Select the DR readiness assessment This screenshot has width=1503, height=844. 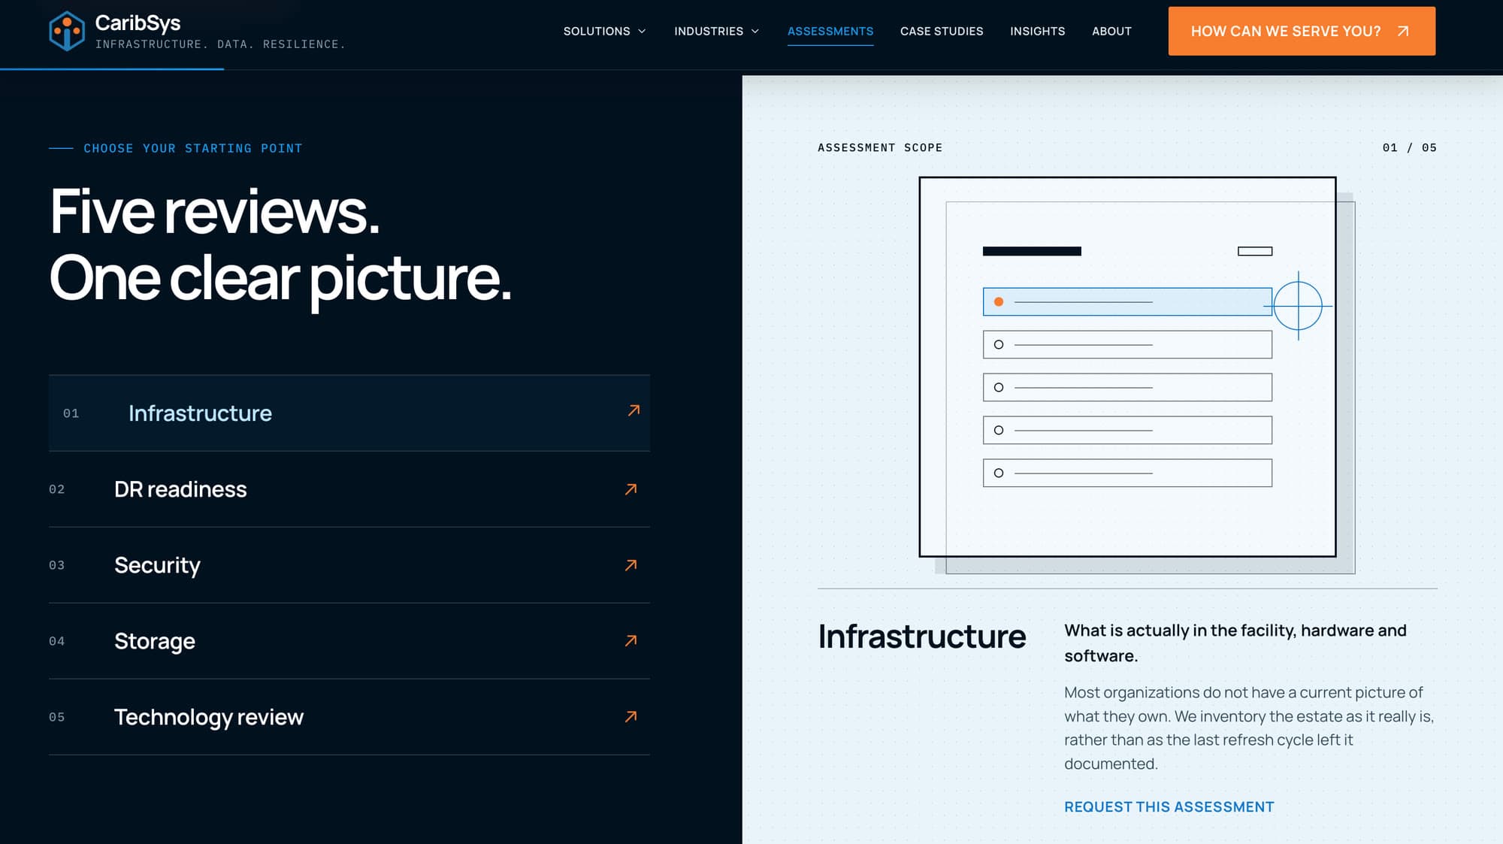point(349,489)
